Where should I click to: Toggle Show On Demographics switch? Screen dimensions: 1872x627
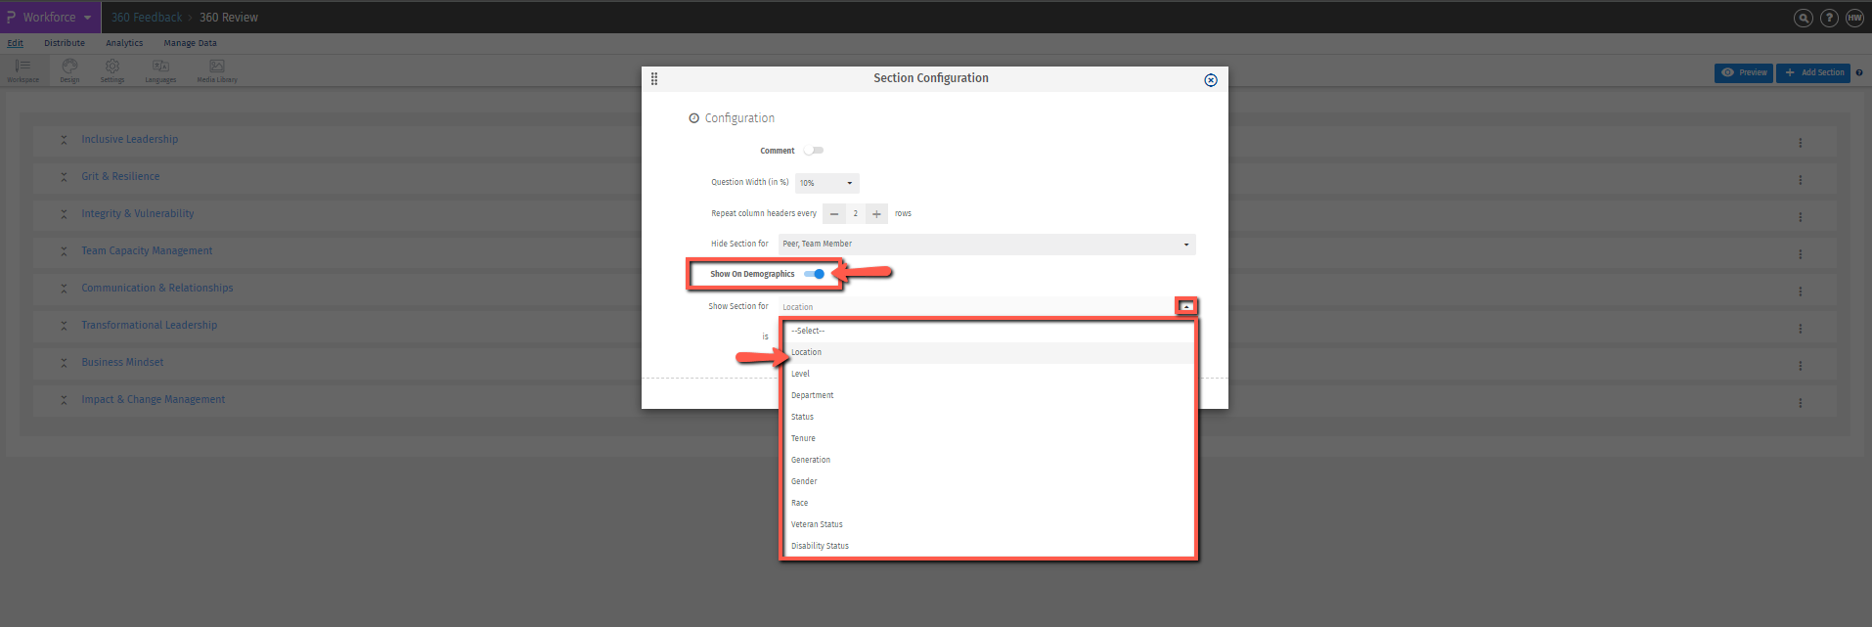(815, 274)
